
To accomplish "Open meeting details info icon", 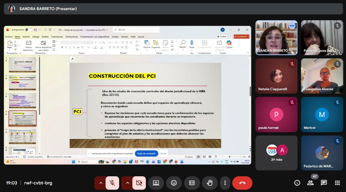I will [x=297, y=183].
